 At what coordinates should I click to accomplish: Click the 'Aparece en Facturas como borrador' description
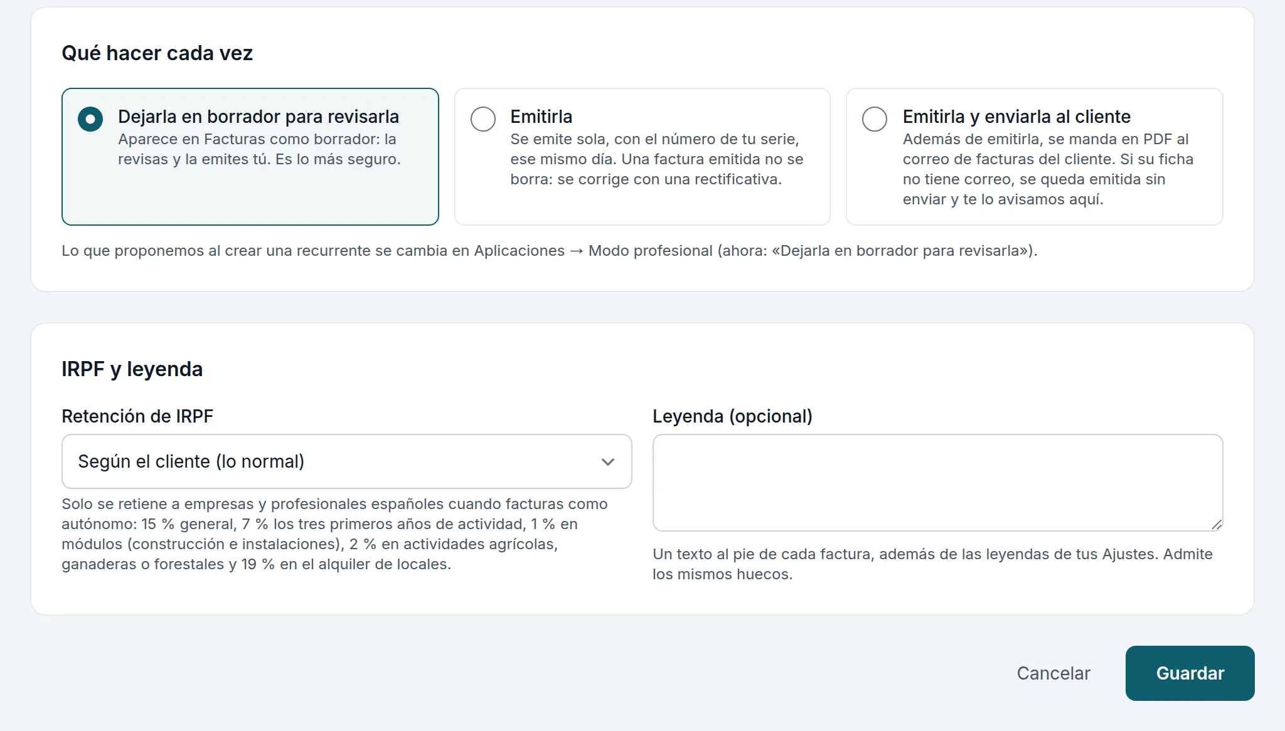tap(259, 149)
